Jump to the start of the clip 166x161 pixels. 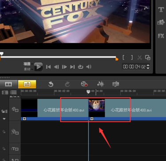pos(48,67)
